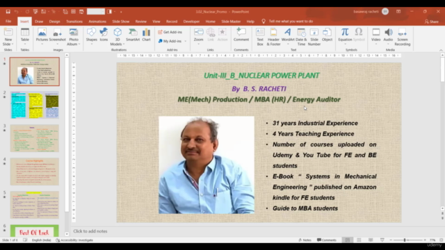The height and width of the screenshot is (250, 445).
Task: Insert Slide Number
Action: (314, 37)
